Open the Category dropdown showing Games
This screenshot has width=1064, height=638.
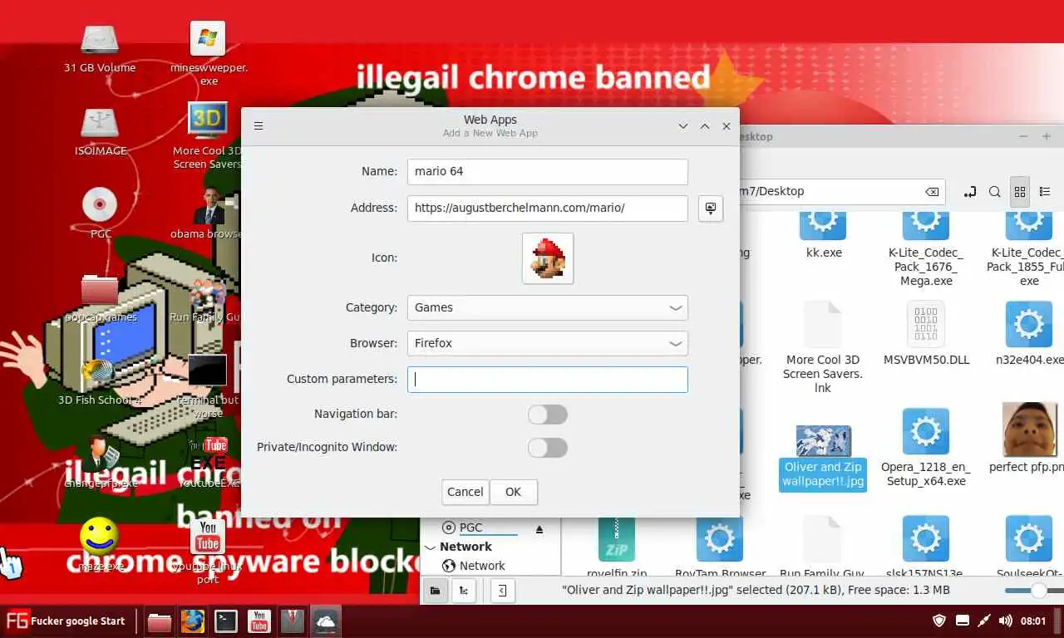(548, 307)
